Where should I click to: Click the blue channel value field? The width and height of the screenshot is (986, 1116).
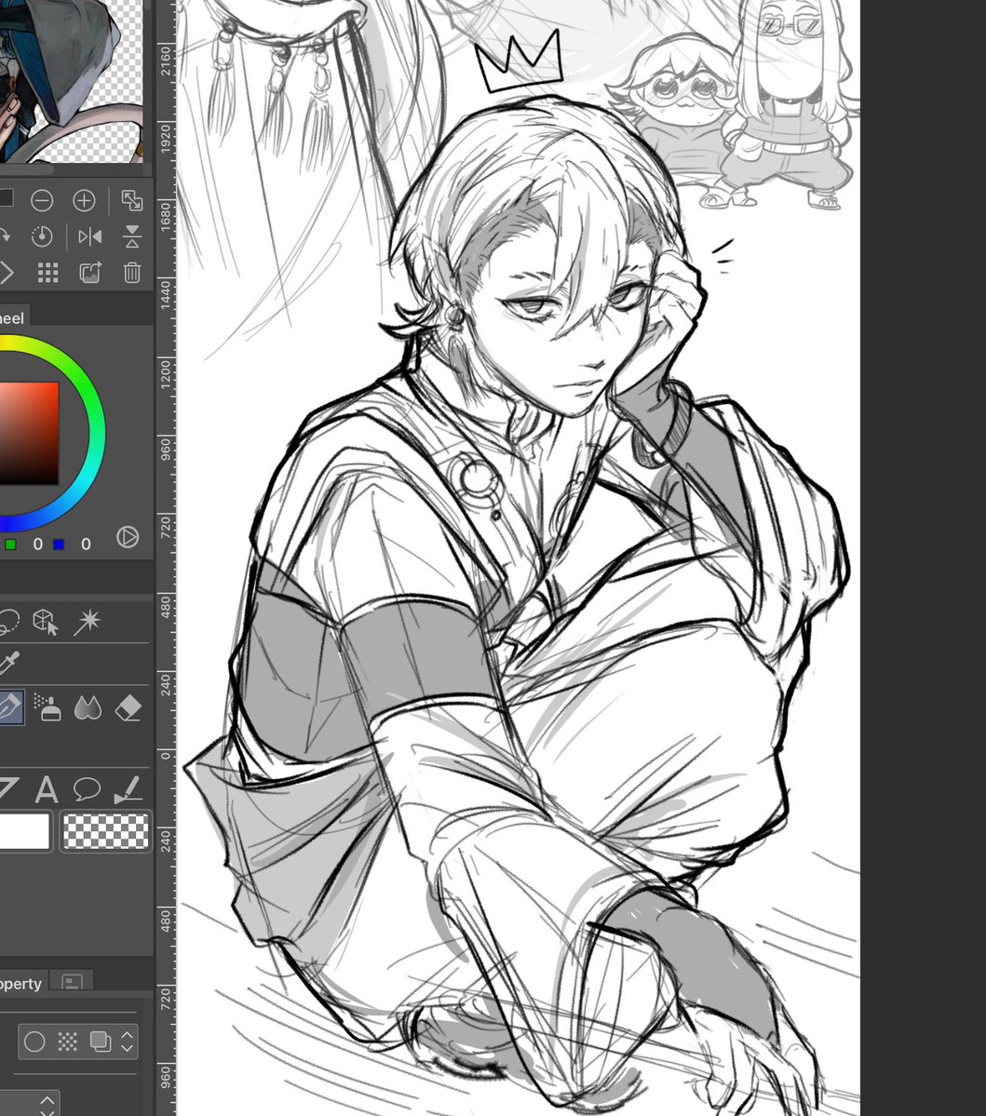point(86,545)
